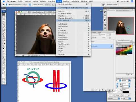The height and width of the screenshot is (102, 136).
Task: Toggle All Caps (TT) text style
Action: click(x=116, y=95)
